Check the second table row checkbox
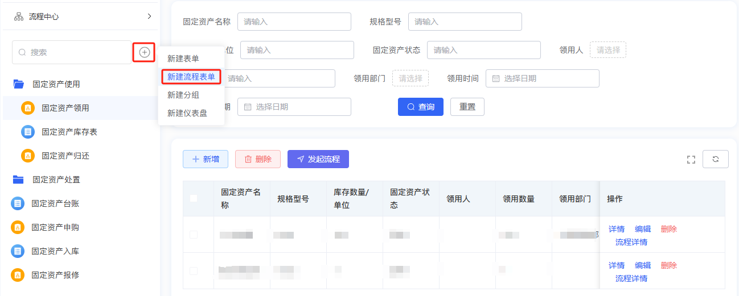The width and height of the screenshot is (739, 296). click(x=194, y=271)
